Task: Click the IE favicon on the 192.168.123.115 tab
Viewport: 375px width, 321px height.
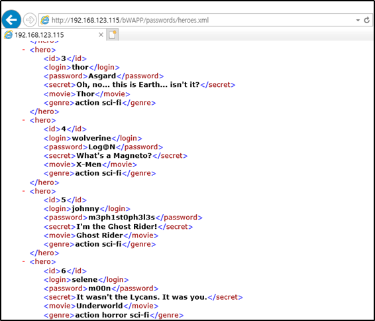Action: click(8, 35)
